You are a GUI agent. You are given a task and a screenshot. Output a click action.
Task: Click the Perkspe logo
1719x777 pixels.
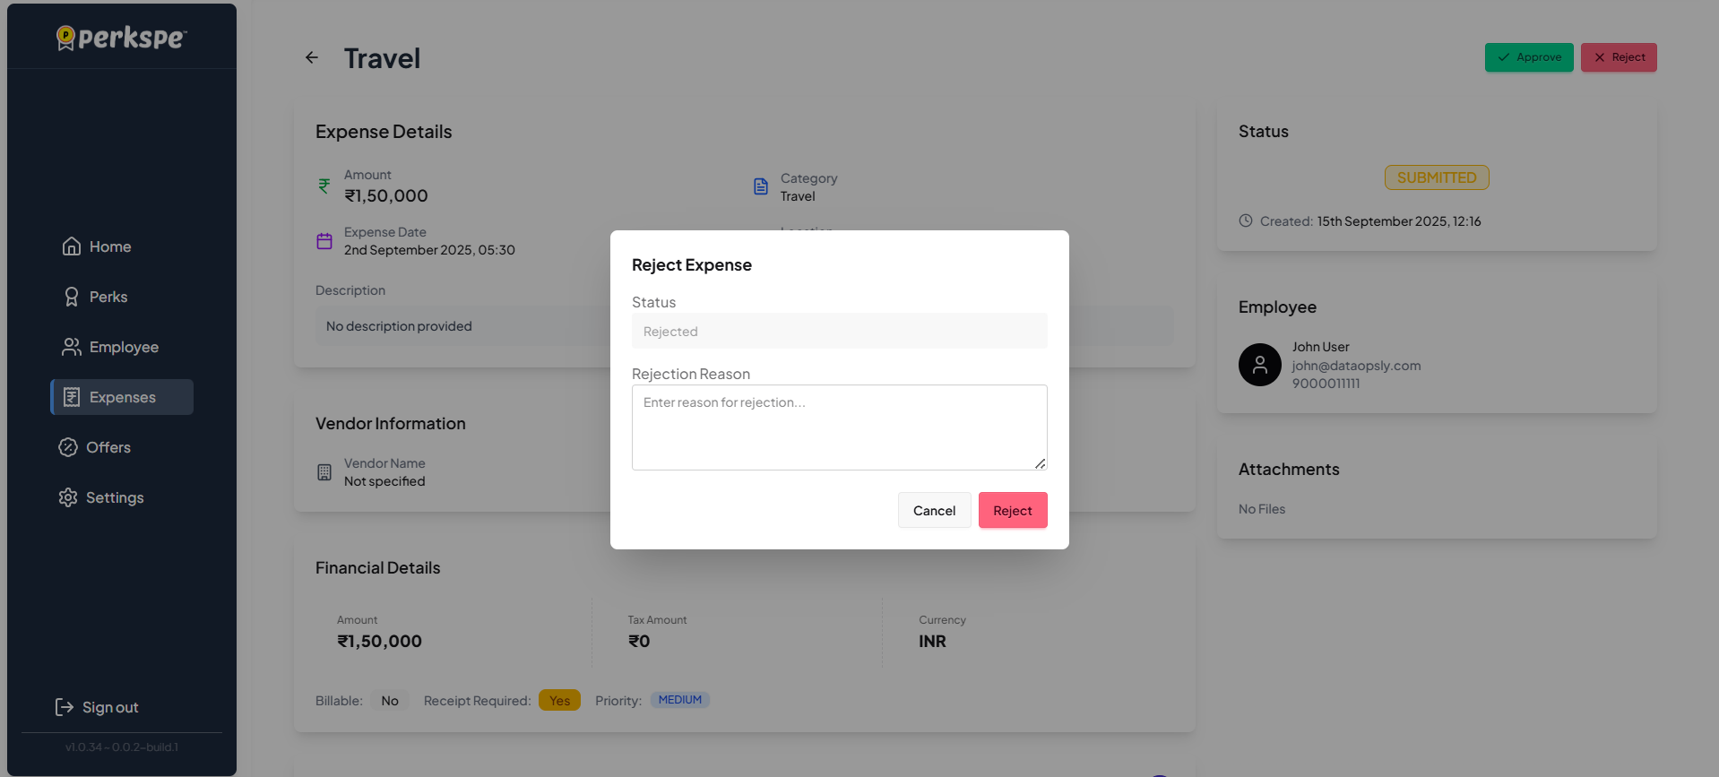pyautogui.click(x=122, y=38)
